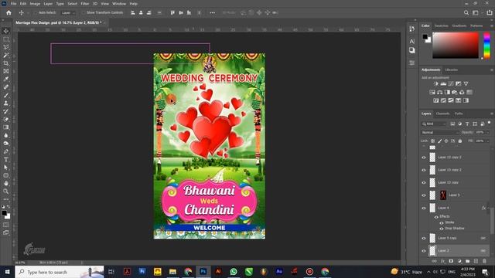The image size is (495, 278).
Task: Hide Layer 13 copy 2 visibility eye
Action: click(x=424, y=170)
